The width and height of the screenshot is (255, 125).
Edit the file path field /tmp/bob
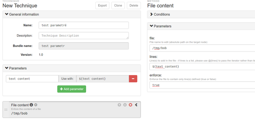coord(202,48)
